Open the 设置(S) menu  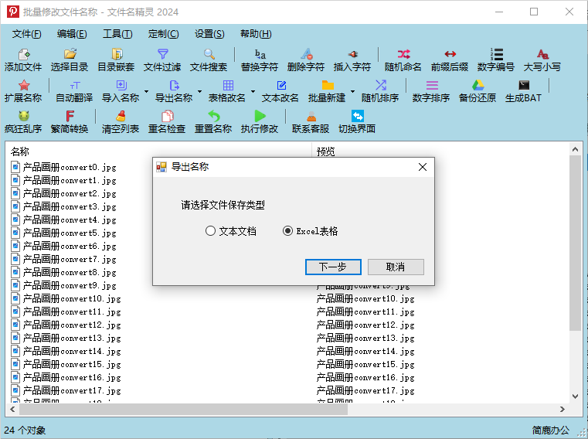point(209,34)
